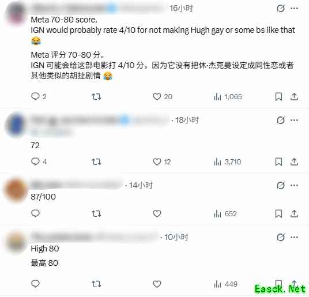Open more options on the 16小时 tweet
Viewport: 309px width, 297px height.
294,9
